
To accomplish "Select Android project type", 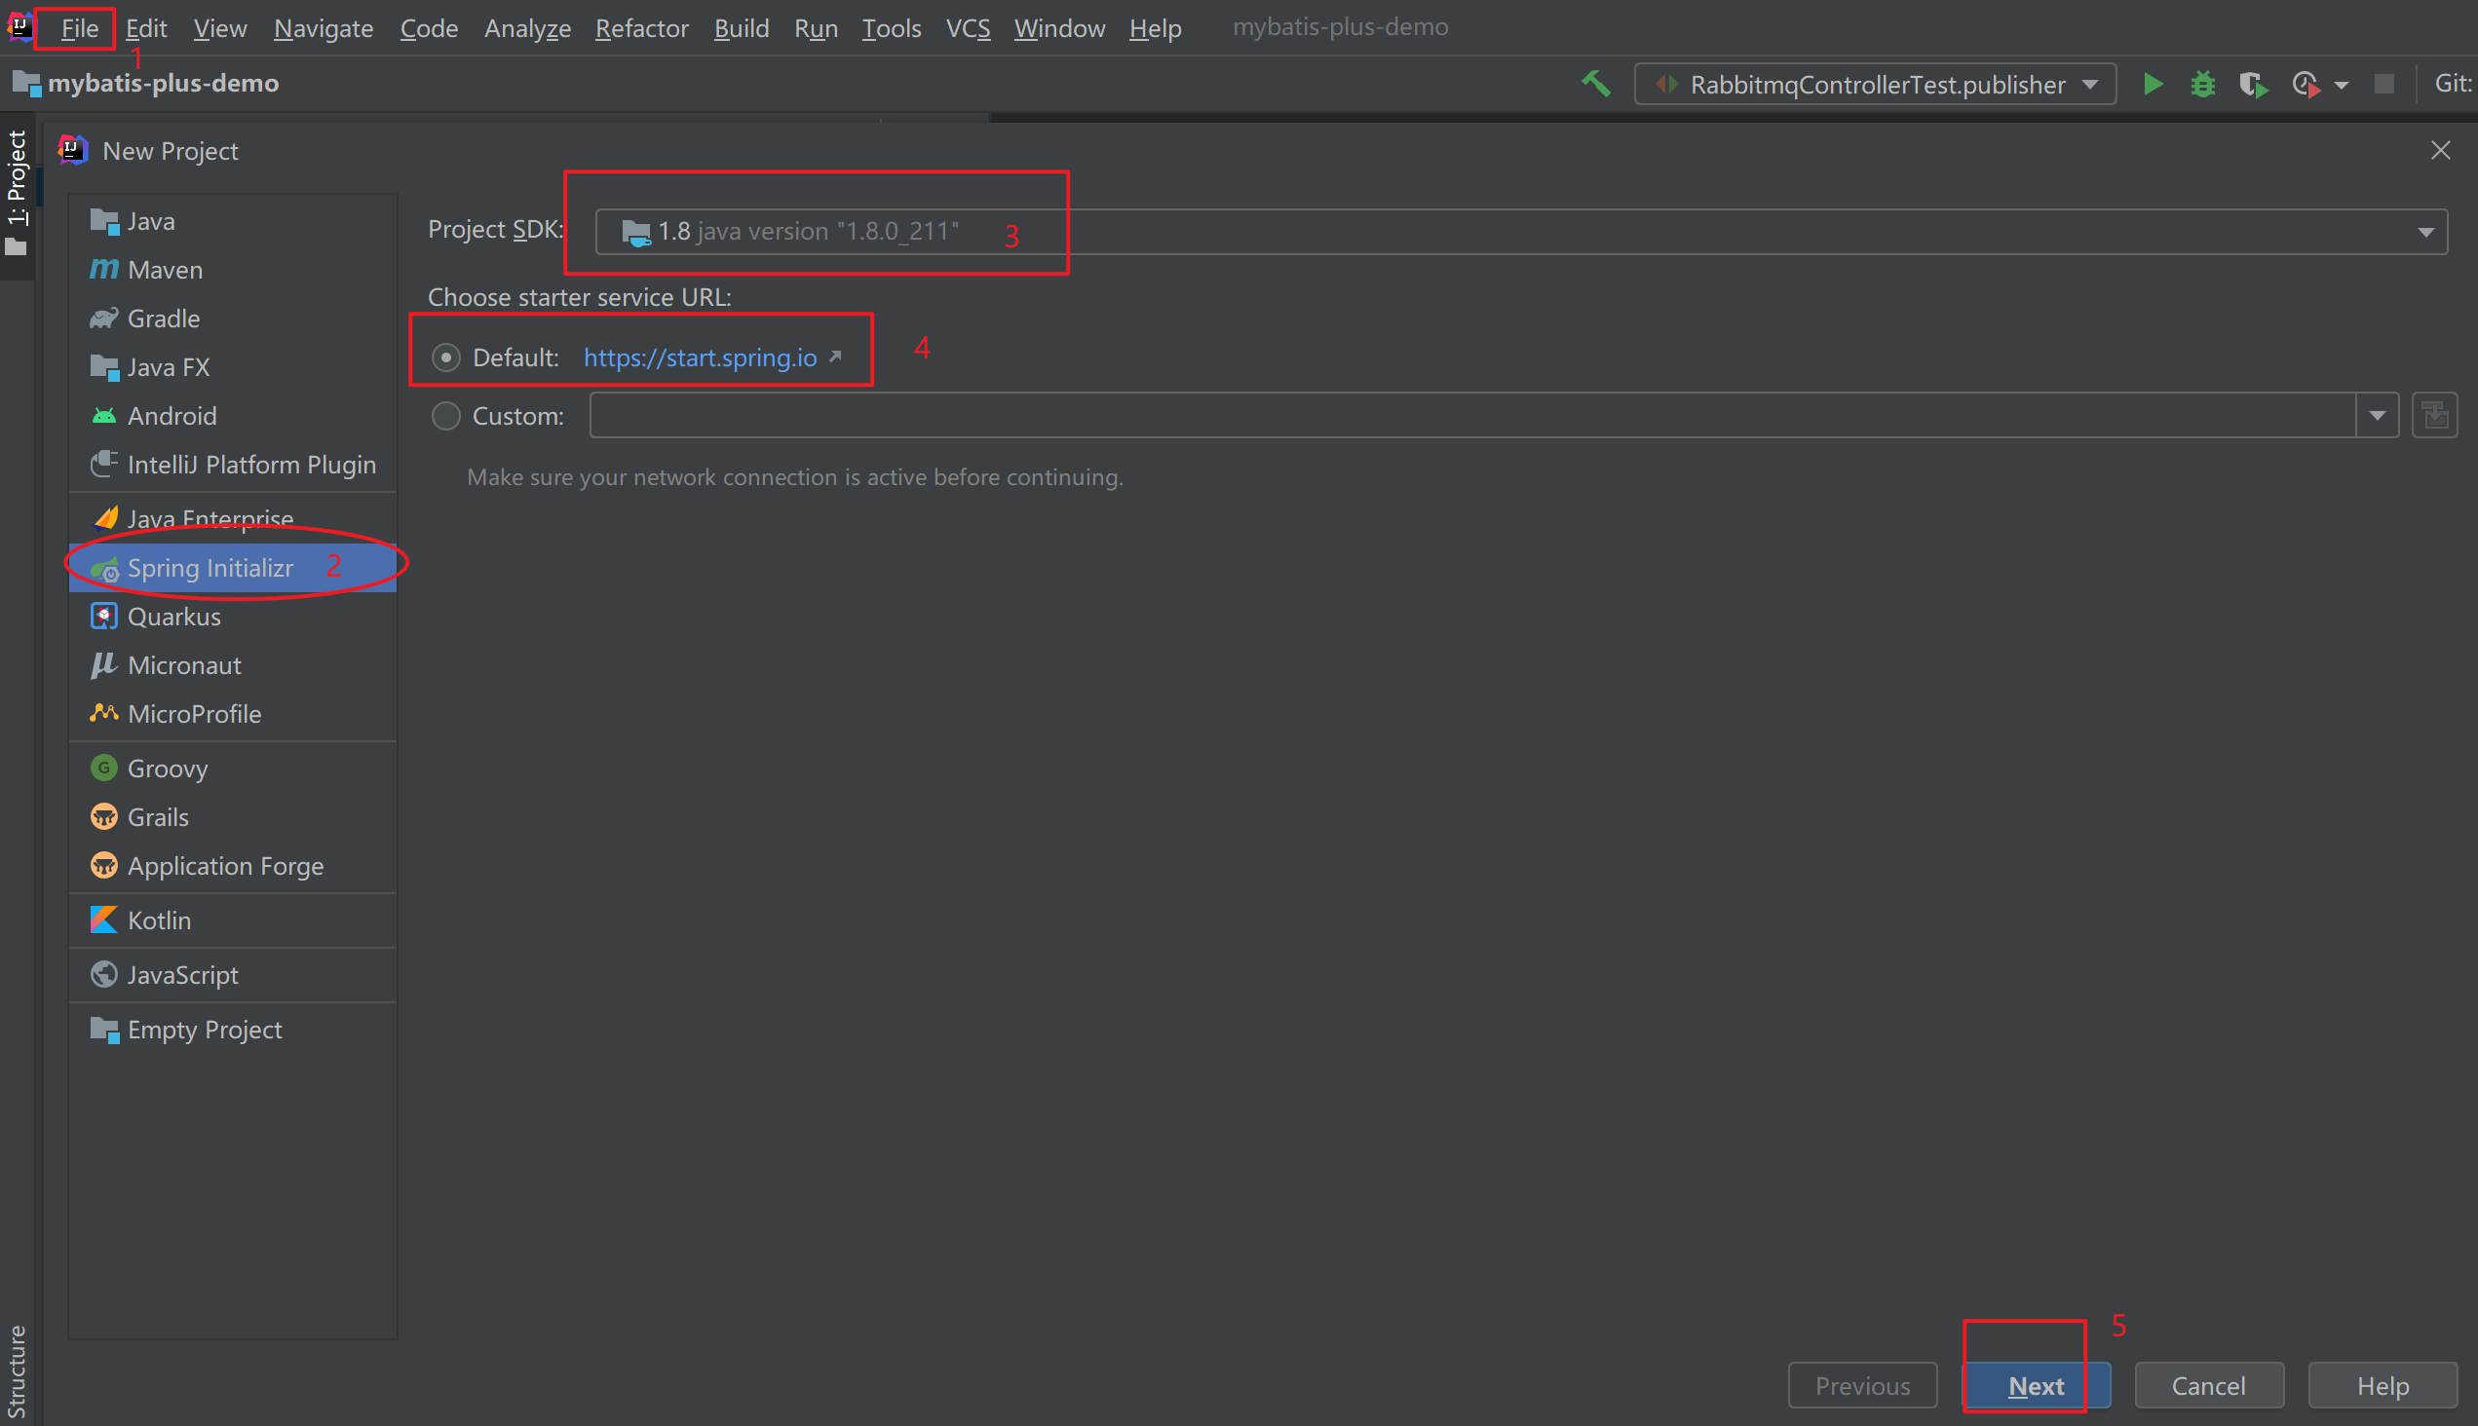I will point(233,416).
